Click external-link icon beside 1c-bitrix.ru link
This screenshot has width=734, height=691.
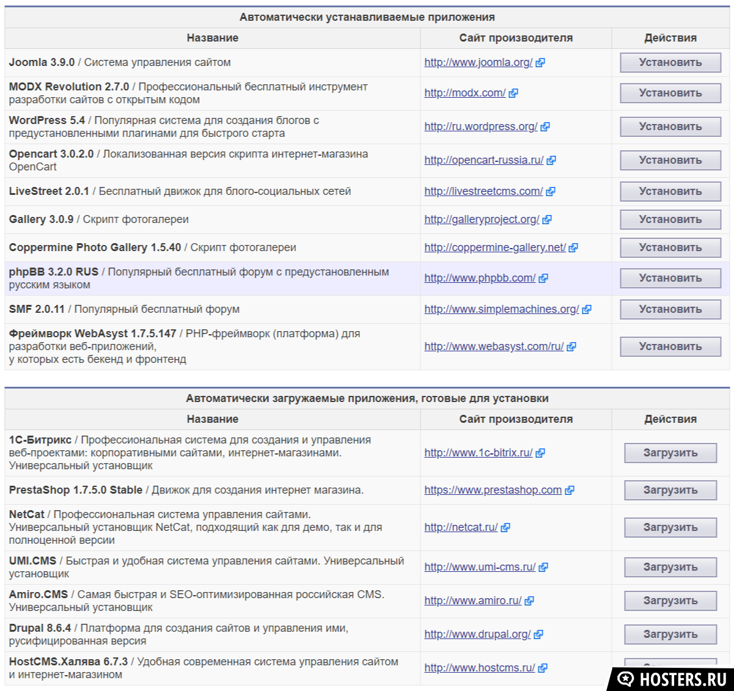540,453
